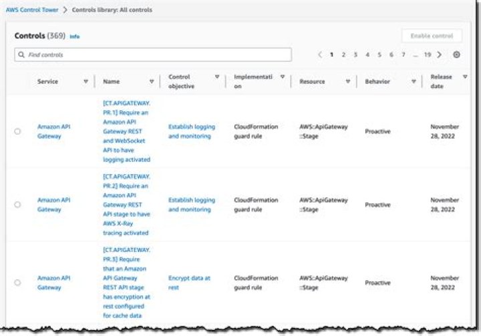This screenshot has height=336, width=481.
Task: Click the Find controls search field
Action: pos(153,55)
